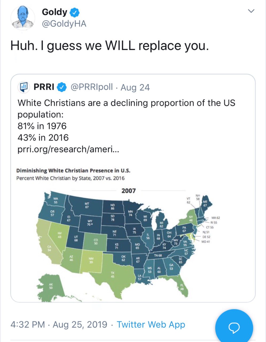The image size is (266, 342).
Task: Open the @GoldyHA handle
Action: (x=64, y=24)
